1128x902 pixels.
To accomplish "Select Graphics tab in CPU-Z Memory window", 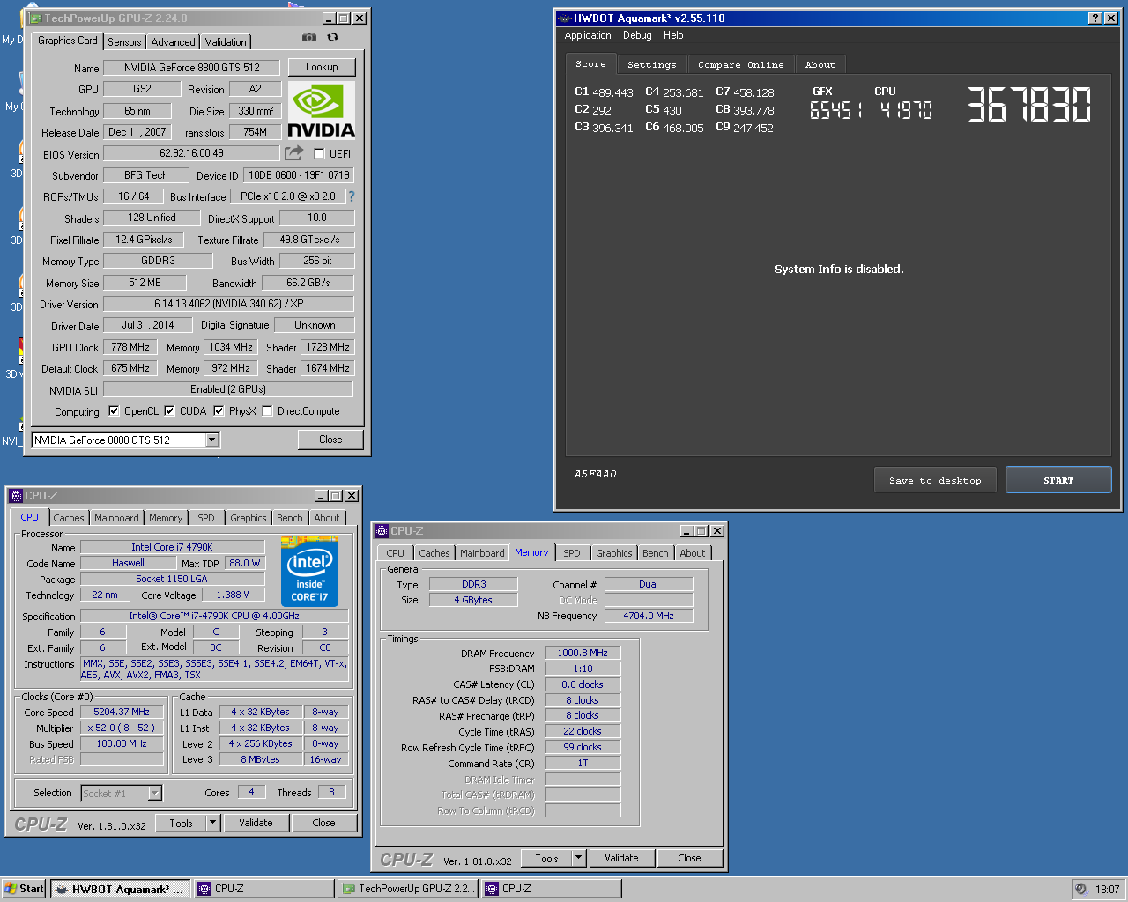I will click(x=613, y=553).
